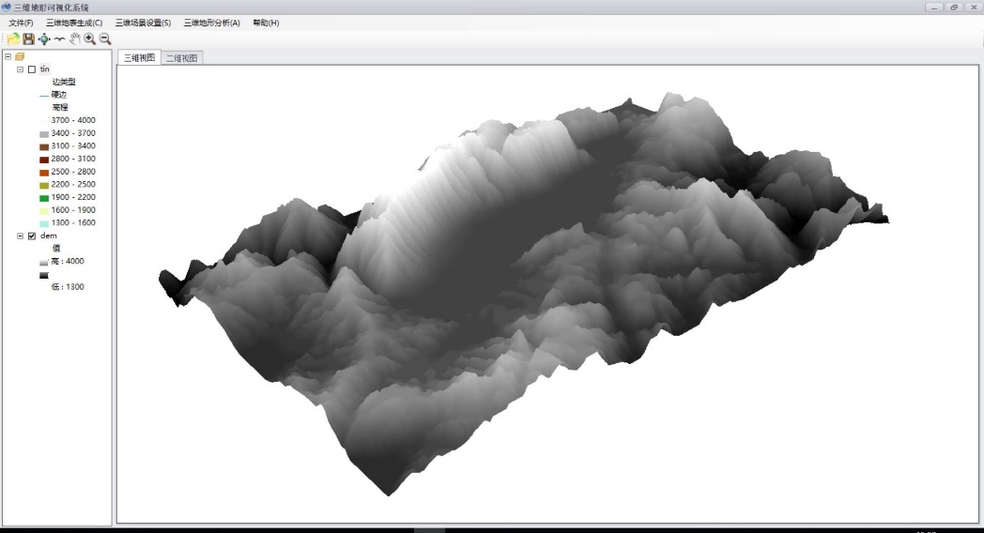This screenshot has width=984, height=533.
Task: Select the Navigate globe tool
Action: [x=44, y=38]
